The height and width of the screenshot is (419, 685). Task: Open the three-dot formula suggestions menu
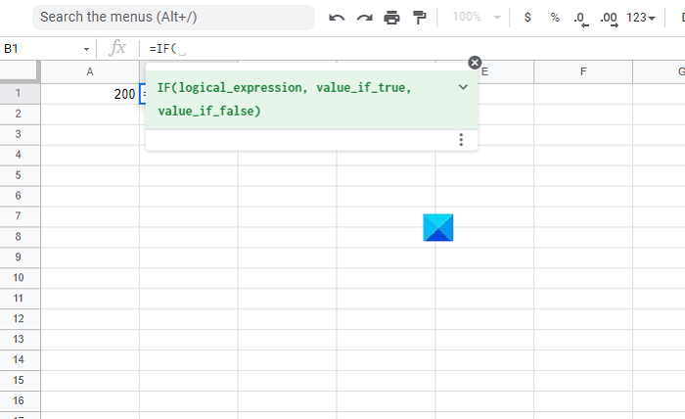[x=461, y=140]
